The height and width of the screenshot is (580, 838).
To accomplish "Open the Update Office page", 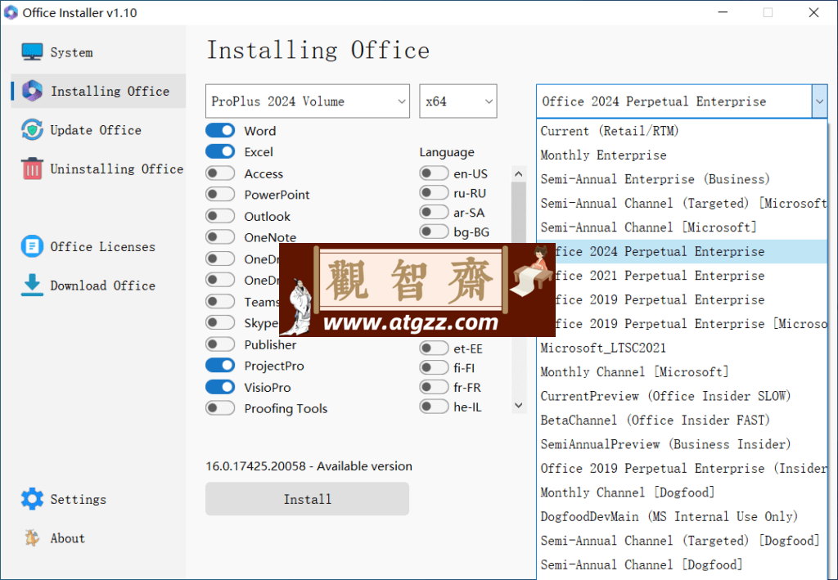I will [x=98, y=130].
